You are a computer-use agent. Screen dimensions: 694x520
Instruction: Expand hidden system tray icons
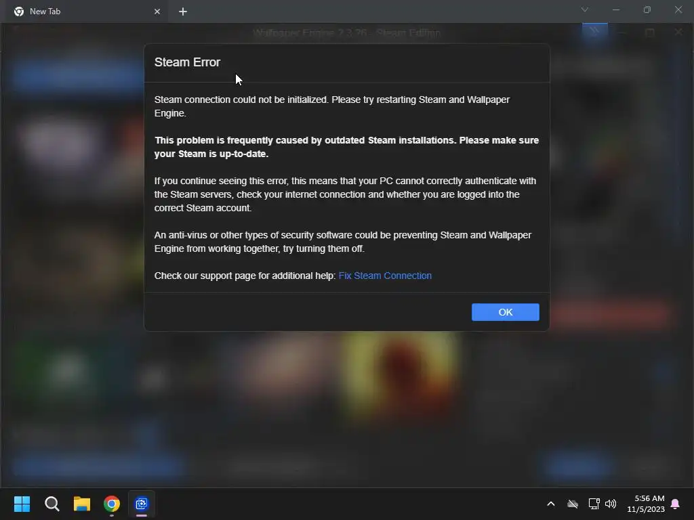(x=551, y=504)
